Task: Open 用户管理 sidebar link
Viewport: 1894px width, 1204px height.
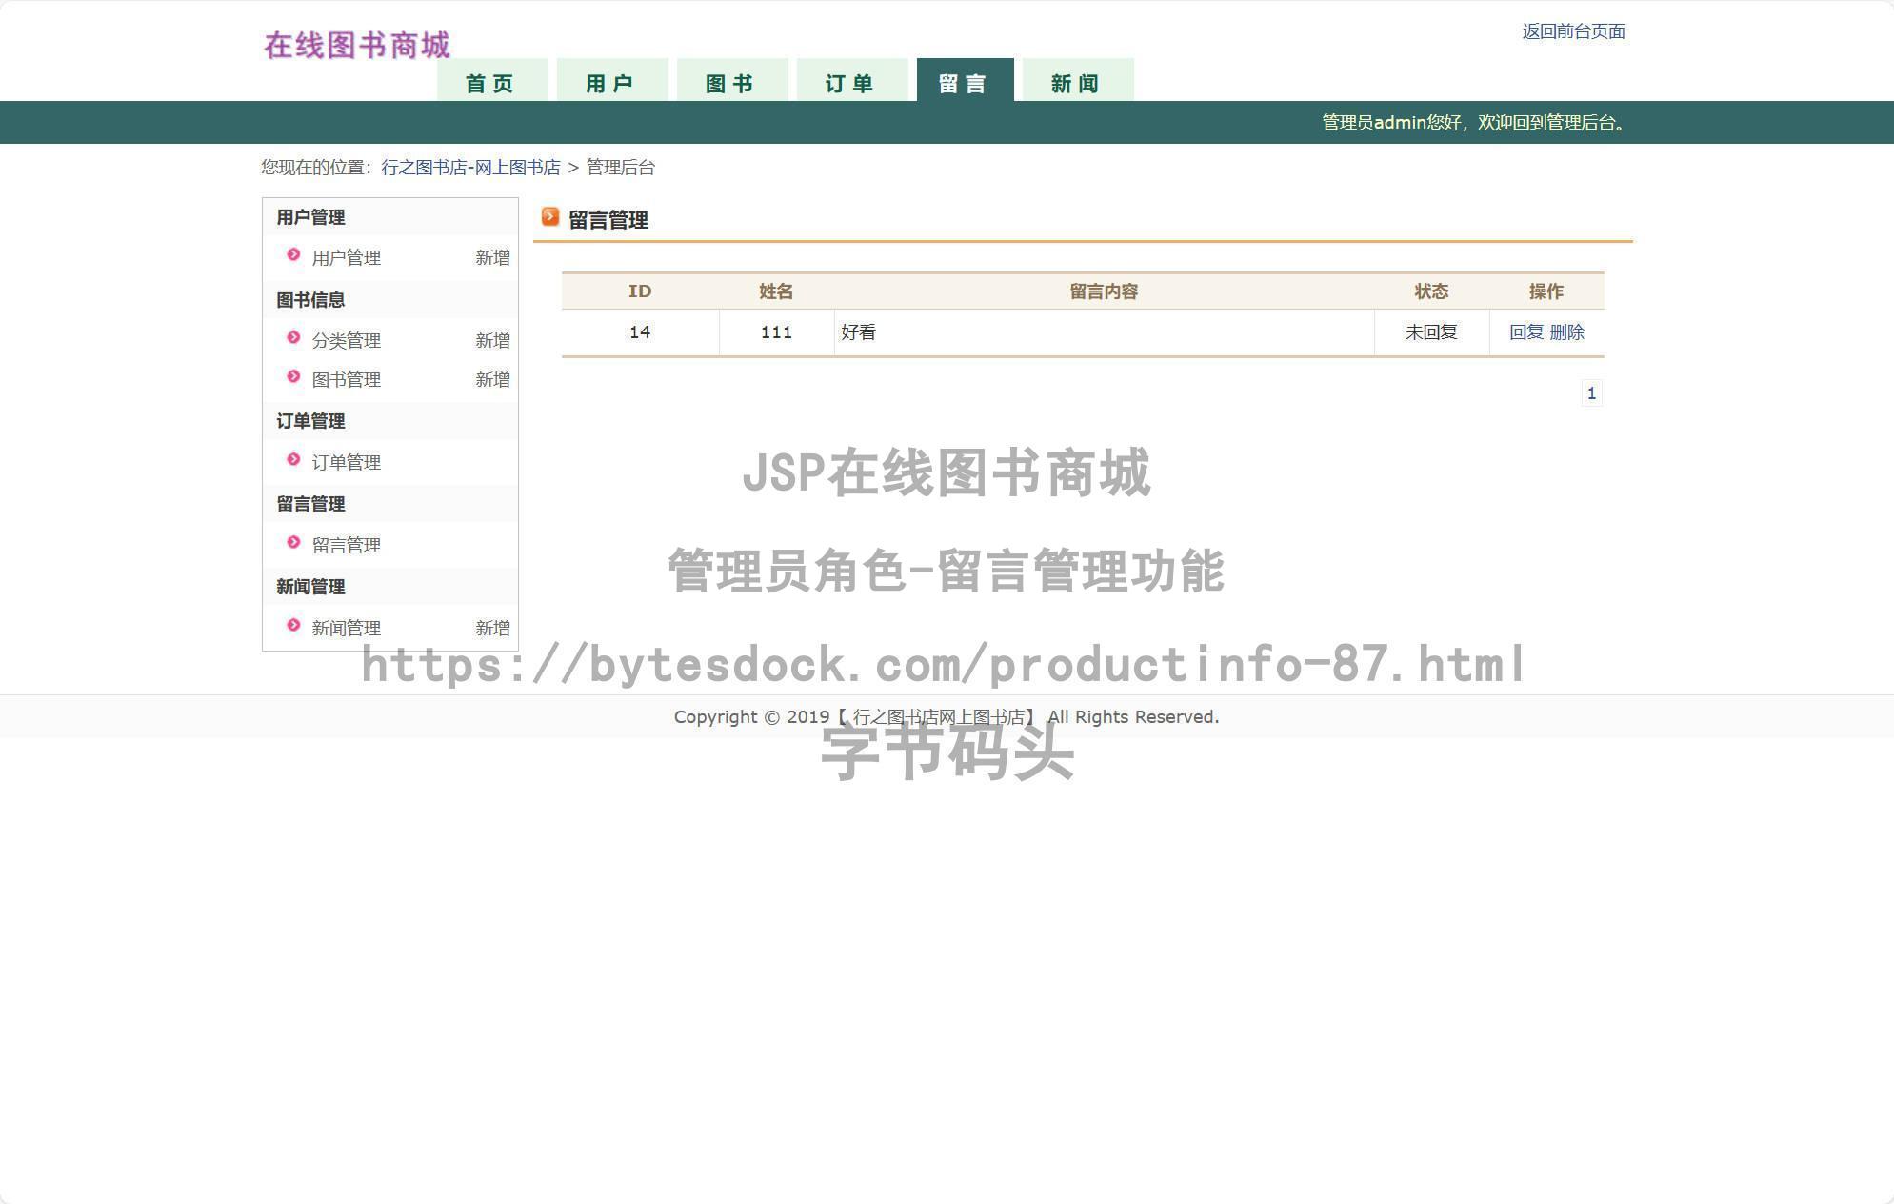Action: click(x=347, y=258)
